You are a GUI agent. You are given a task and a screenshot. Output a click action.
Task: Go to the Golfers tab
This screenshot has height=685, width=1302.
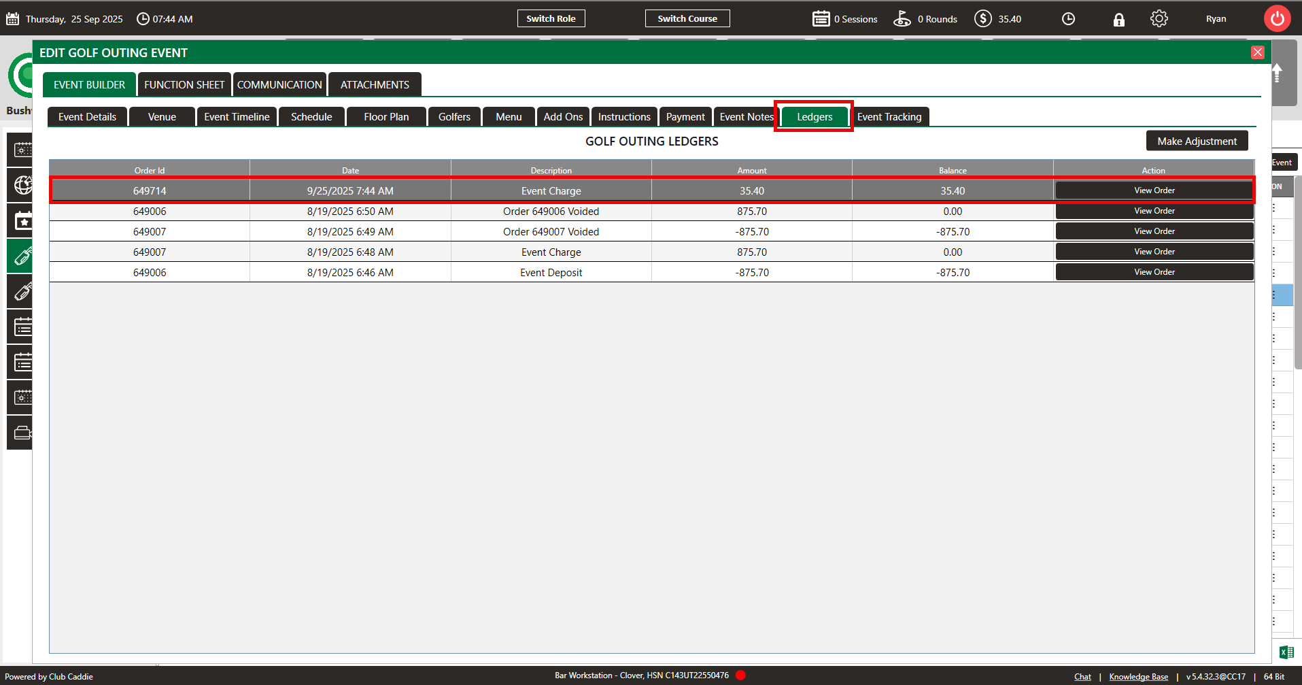tap(454, 117)
